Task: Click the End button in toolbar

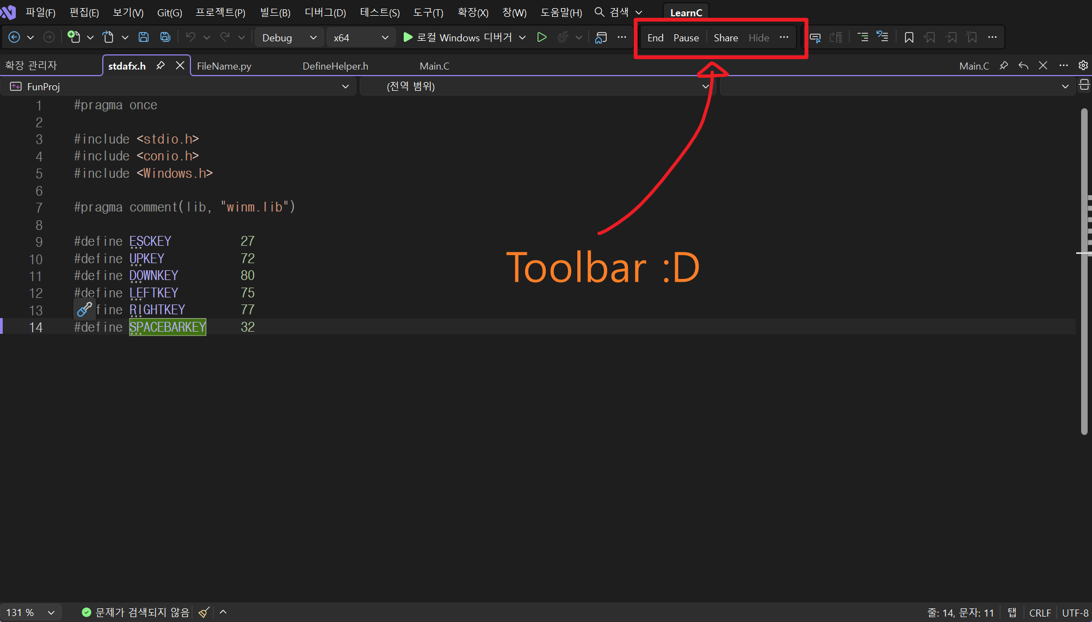Action: point(656,38)
